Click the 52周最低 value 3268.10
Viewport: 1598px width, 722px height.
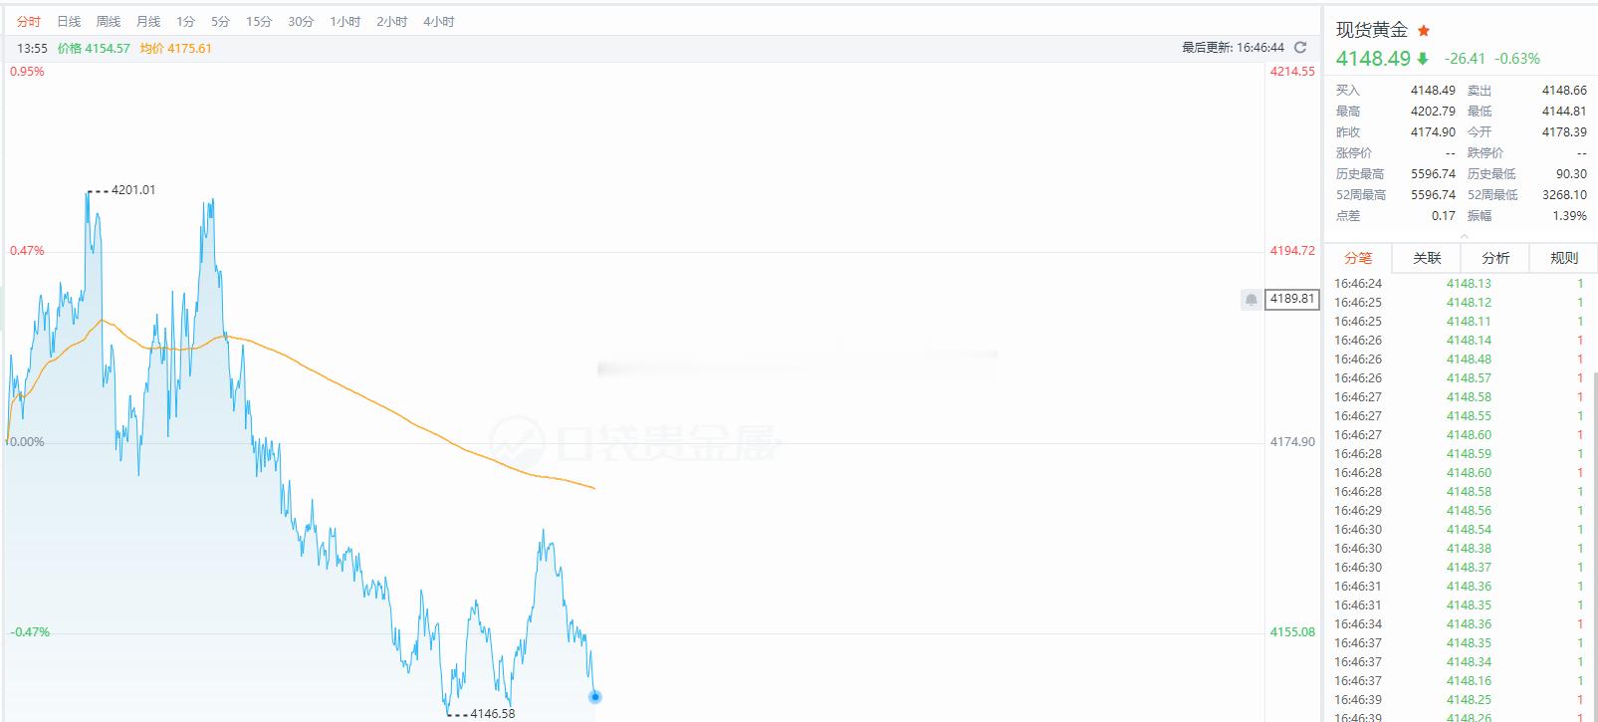tap(1564, 195)
